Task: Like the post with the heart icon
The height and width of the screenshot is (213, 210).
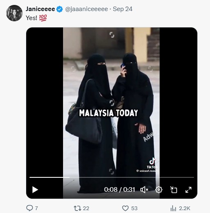Action: [125, 208]
